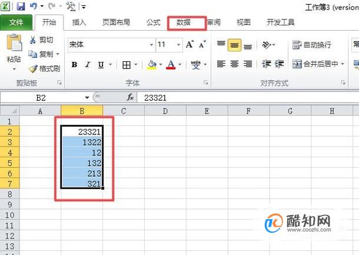The image size is (359, 255).
Task: Open the customize quick access toolbar dropdown
Action: coord(84,7)
